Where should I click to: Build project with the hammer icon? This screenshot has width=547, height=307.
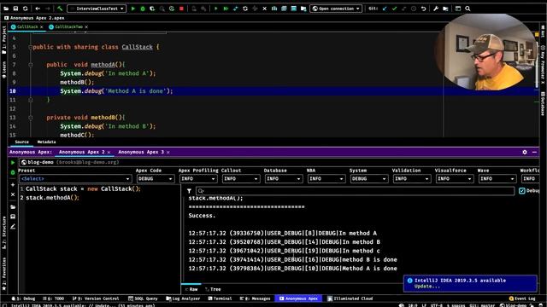tap(60, 9)
